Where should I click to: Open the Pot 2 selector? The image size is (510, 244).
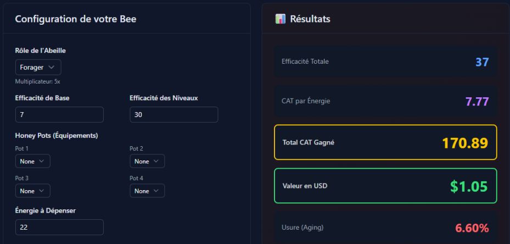[147, 161]
